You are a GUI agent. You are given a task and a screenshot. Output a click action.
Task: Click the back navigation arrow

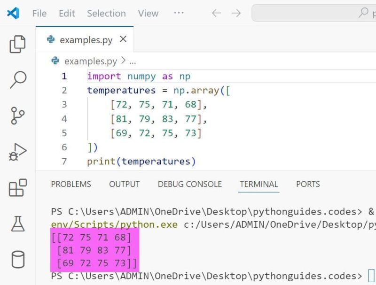click(x=216, y=14)
